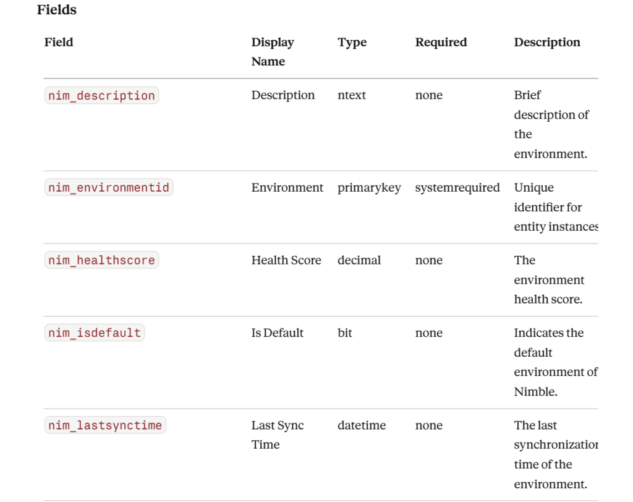Click the Type column header

point(352,43)
